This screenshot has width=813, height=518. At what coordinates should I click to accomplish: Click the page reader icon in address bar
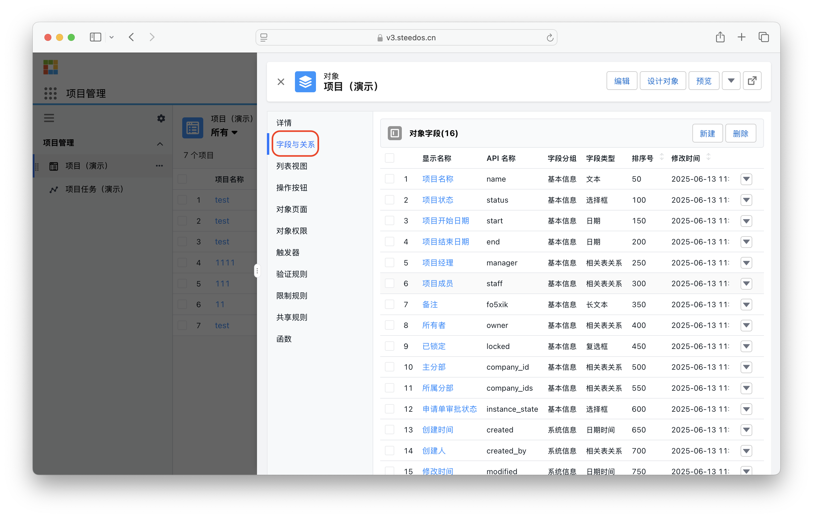click(x=264, y=37)
